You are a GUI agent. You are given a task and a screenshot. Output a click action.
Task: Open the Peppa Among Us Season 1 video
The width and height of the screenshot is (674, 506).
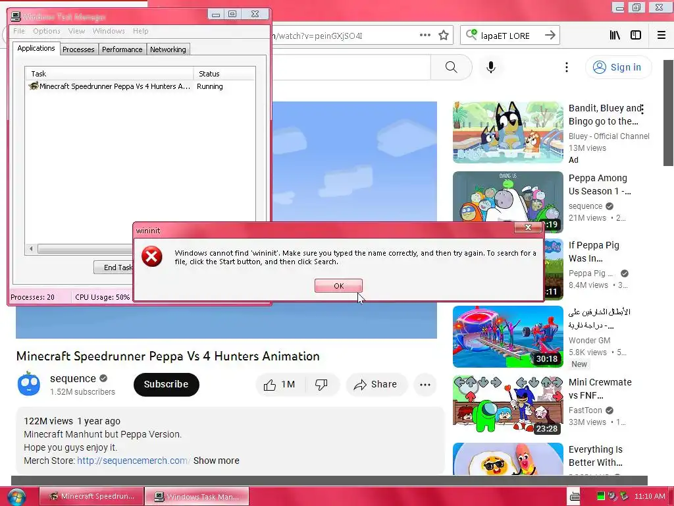pos(599,184)
